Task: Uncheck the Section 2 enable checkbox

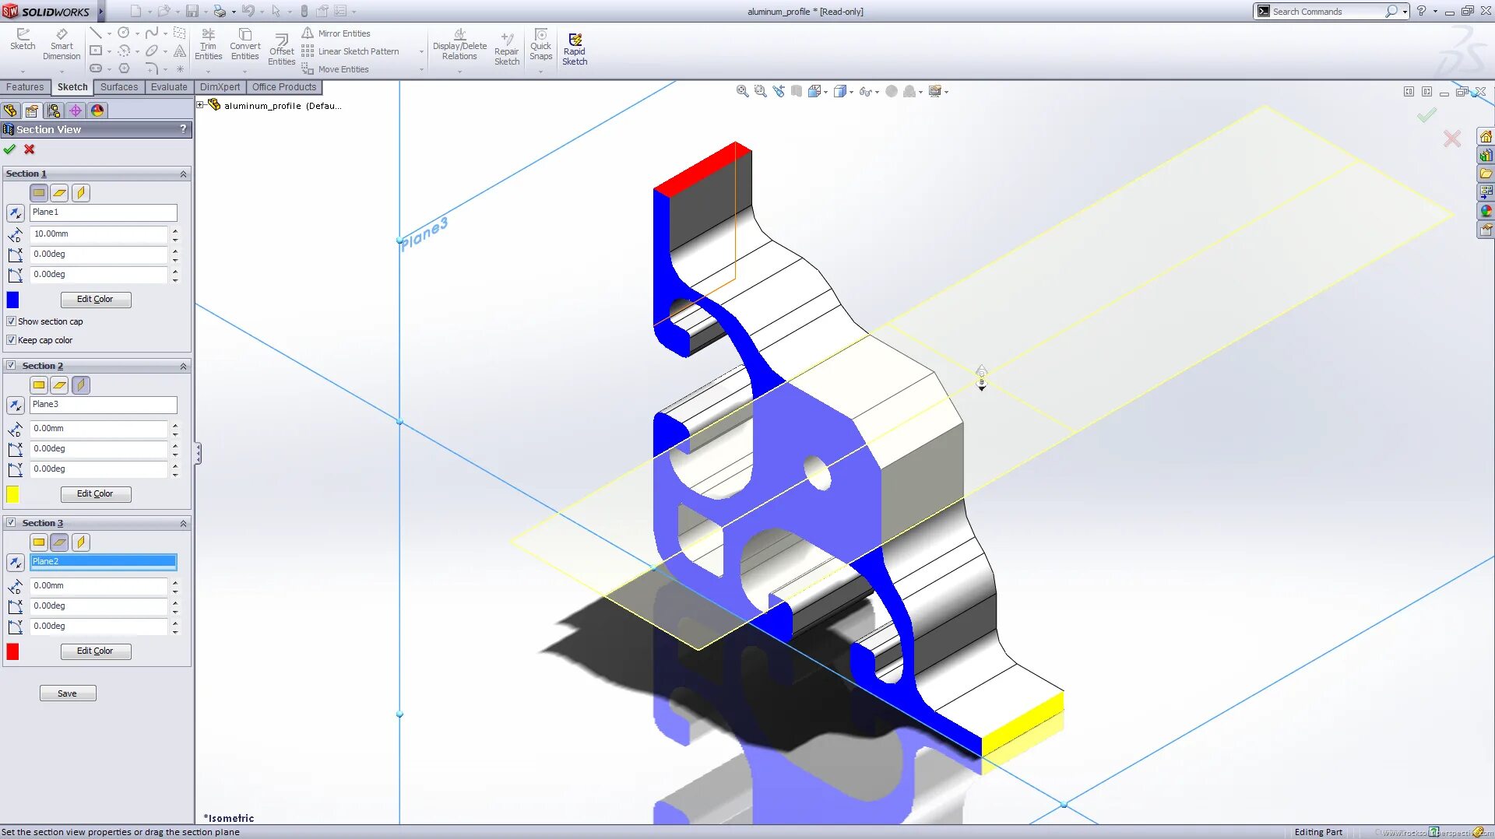Action: pyautogui.click(x=11, y=365)
